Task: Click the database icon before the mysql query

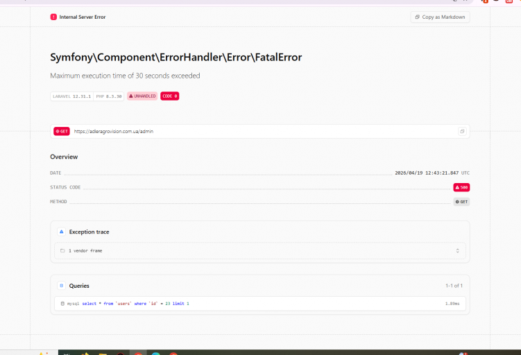Action: [62, 304]
